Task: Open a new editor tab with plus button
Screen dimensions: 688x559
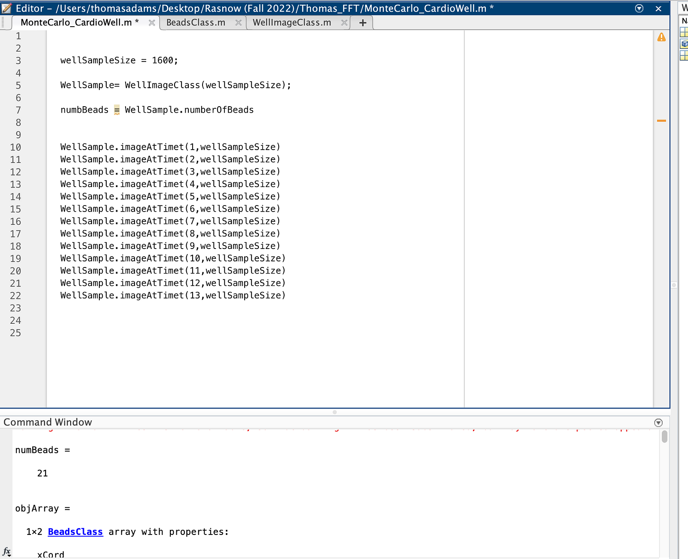Action: pyautogui.click(x=362, y=23)
